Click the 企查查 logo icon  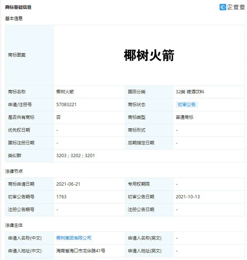pyautogui.click(x=223, y=7)
